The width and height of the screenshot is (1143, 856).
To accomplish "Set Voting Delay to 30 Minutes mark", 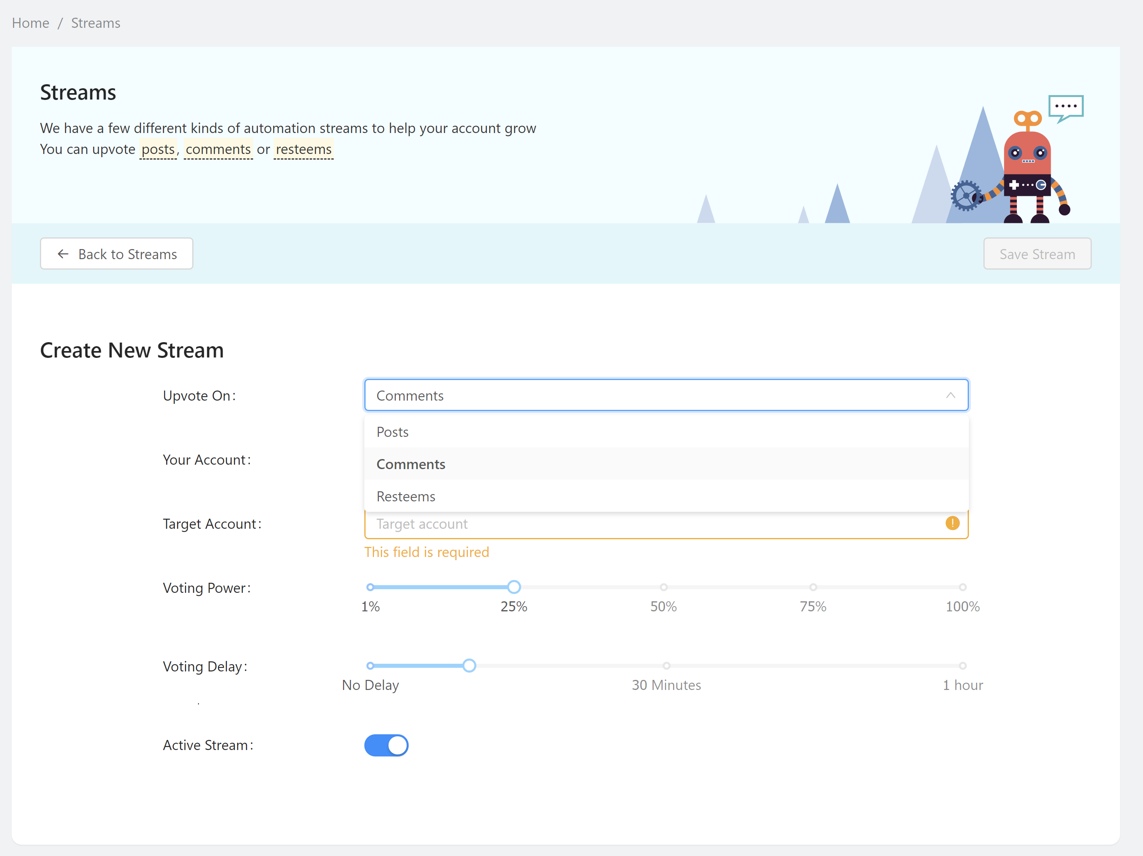I will click(666, 665).
